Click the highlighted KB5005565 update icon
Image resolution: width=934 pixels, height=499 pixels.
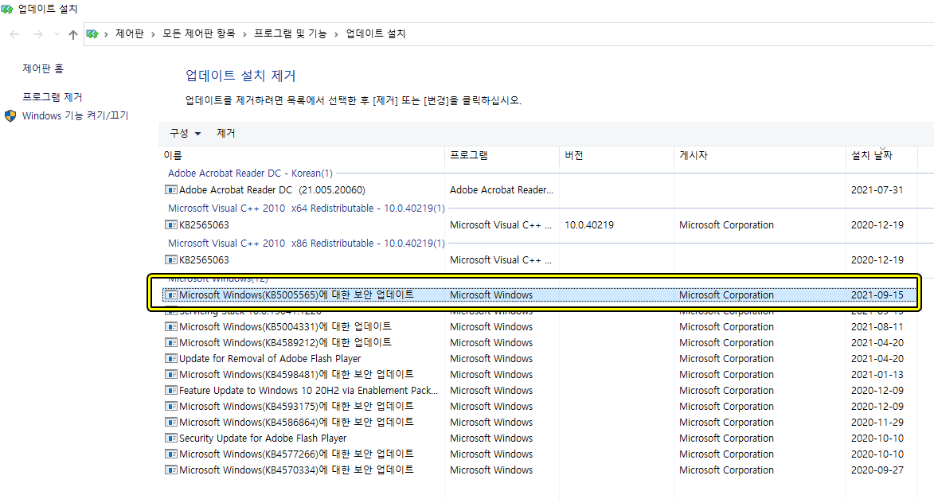click(x=171, y=294)
